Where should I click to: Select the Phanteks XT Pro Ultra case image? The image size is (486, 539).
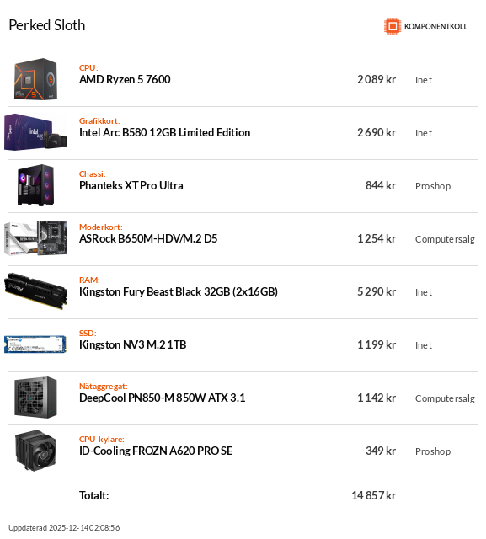tap(35, 185)
